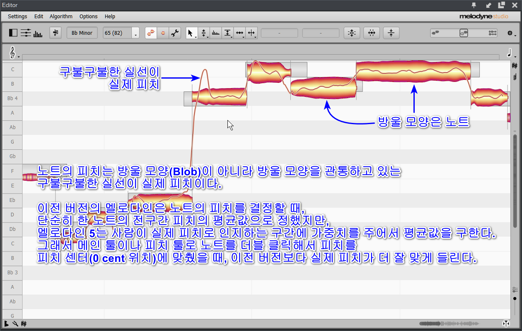The height and width of the screenshot is (331, 522).
Task: Open the Quantize Time macro
Action: click(x=371, y=33)
